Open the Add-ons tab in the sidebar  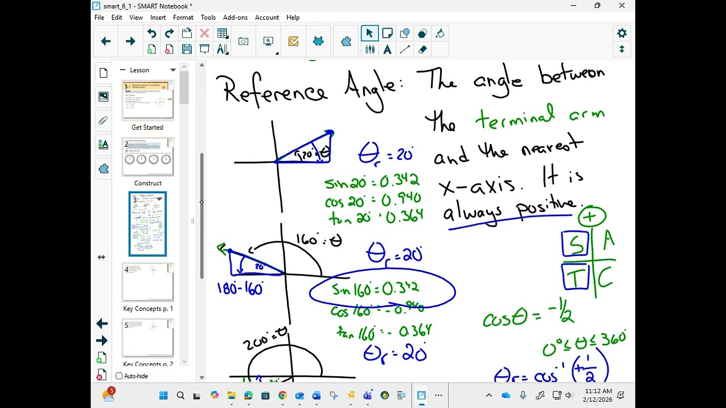pos(103,169)
